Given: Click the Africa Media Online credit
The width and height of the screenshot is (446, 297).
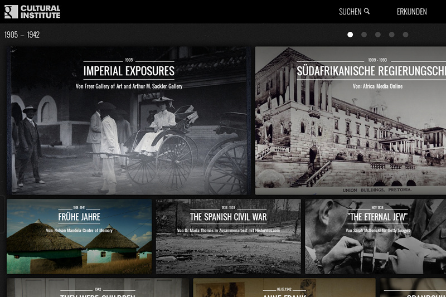Looking at the screenshot, I should coord(377,86).
